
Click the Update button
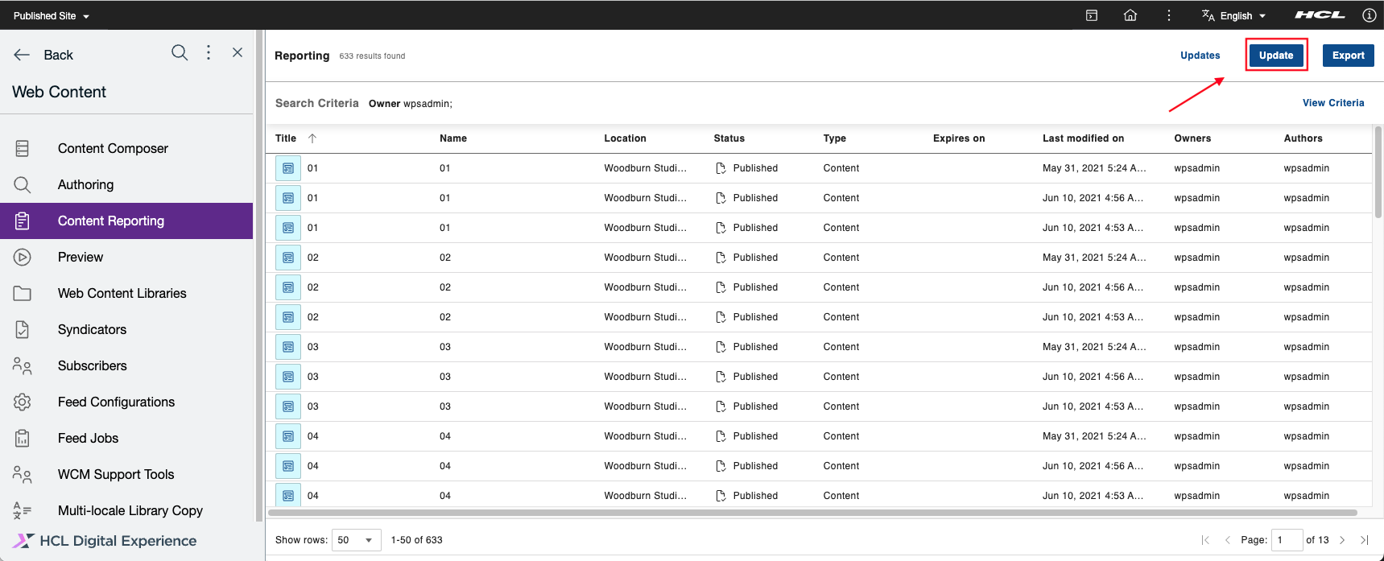pyautogui.click(x=1276, y=56)
